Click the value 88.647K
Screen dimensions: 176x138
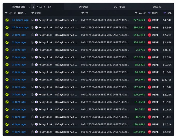(140, 65)
